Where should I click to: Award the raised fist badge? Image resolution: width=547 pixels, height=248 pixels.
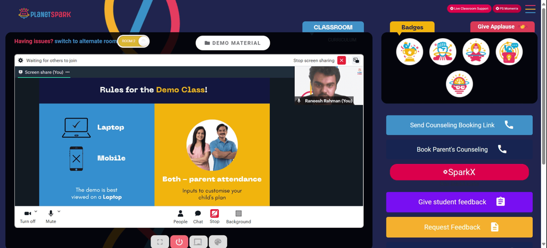[x=443, y=51]
